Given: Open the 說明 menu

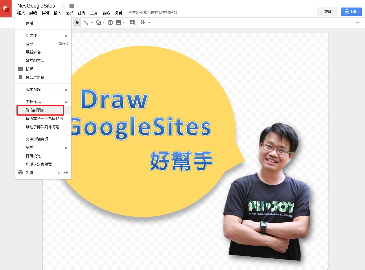Looking at the screenshot, I should [x=118, y=13].
